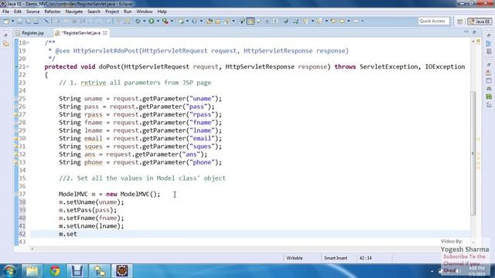Show hidden system tray icons
Viewport: 495px width, 278px height.
pyautogui.click(x=432, y=271)
